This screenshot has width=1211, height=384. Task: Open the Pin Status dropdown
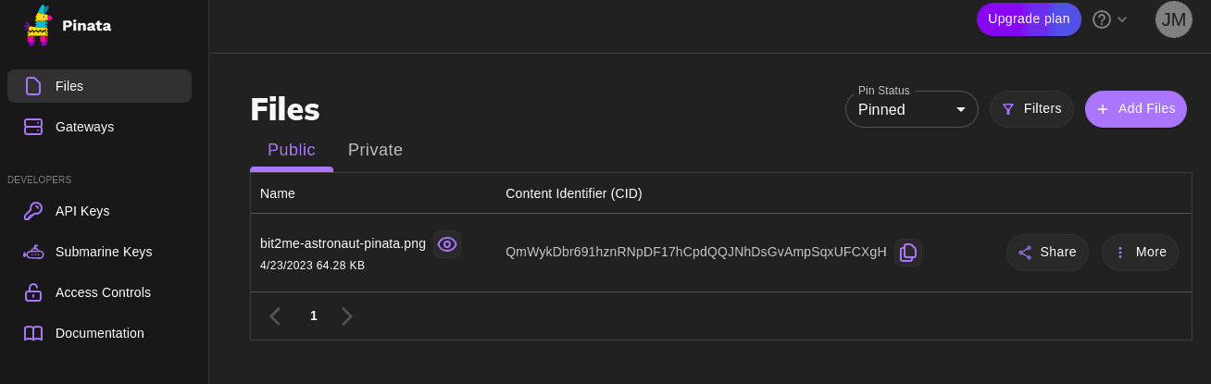(x=912, y=109)
